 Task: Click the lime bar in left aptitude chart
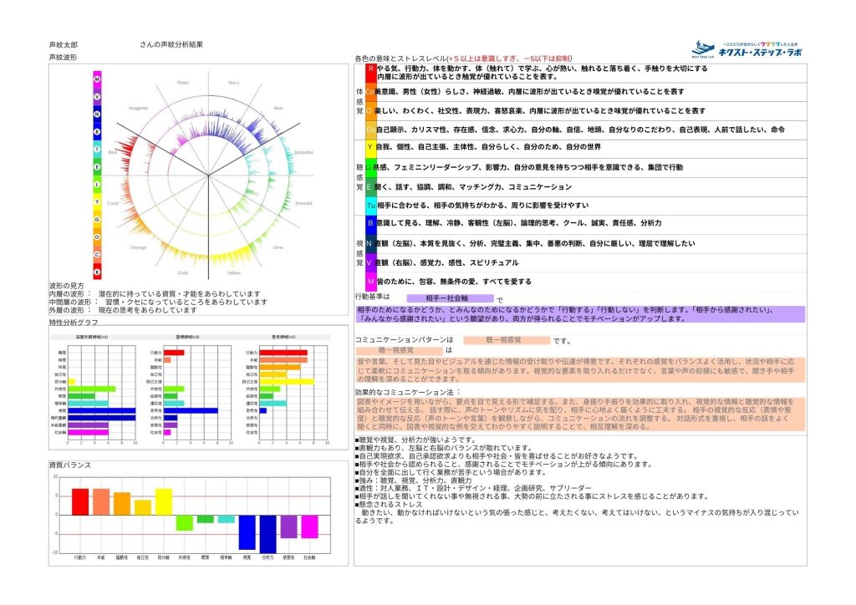[92, 389]
